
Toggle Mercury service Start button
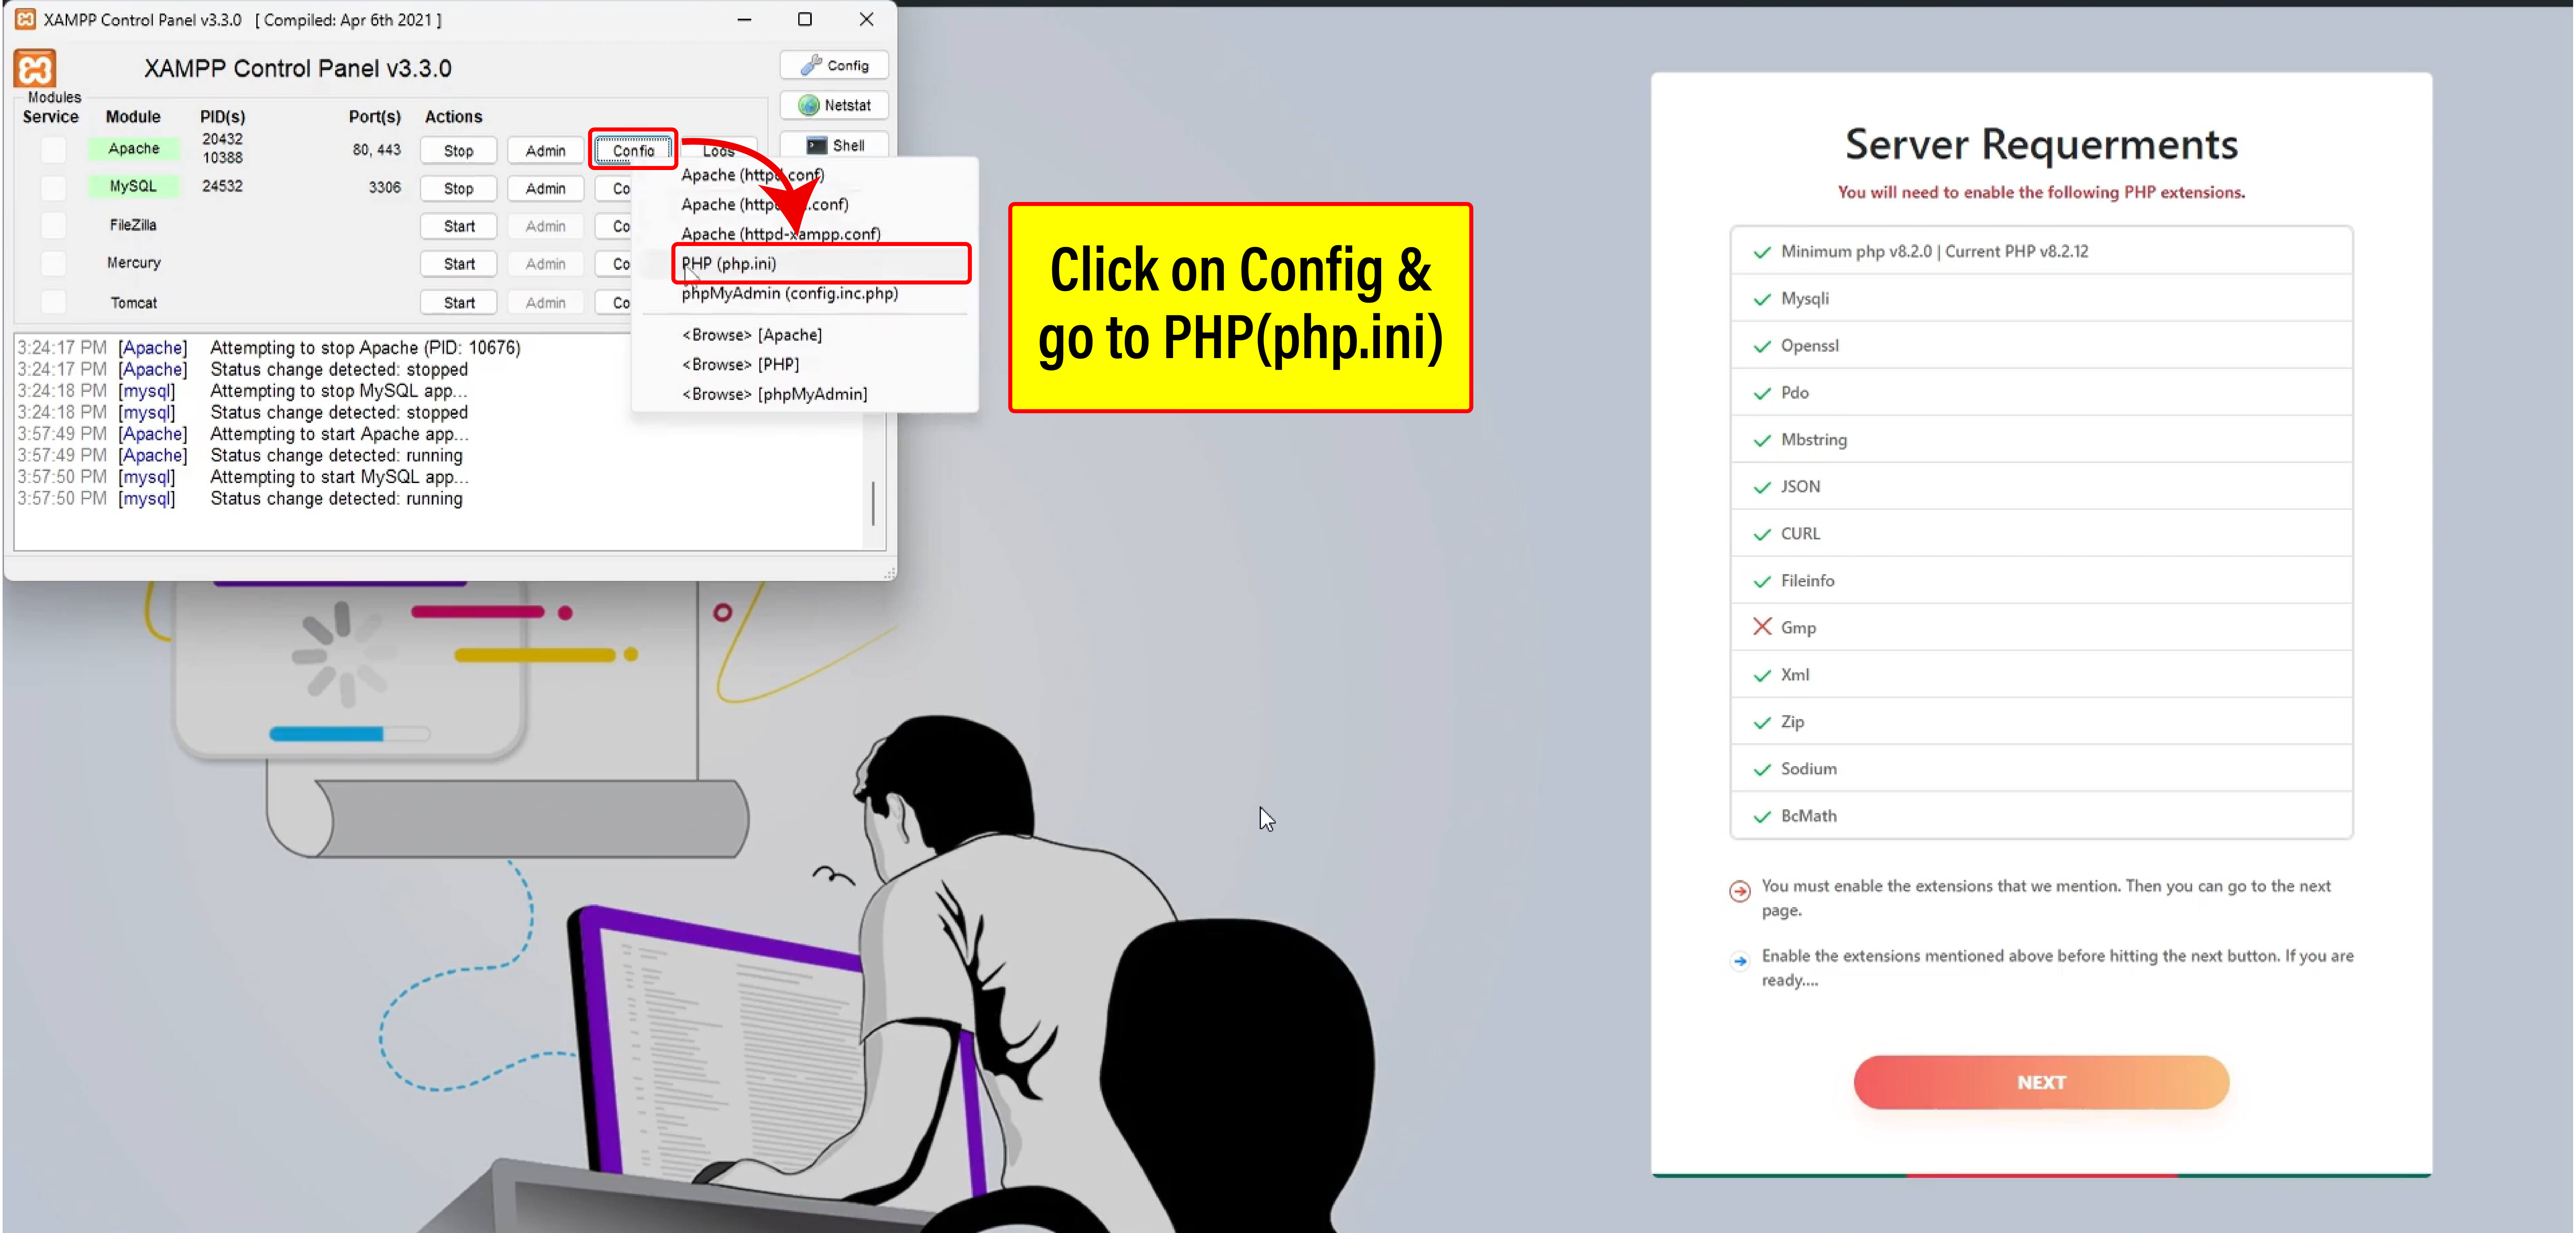point(458,263)
